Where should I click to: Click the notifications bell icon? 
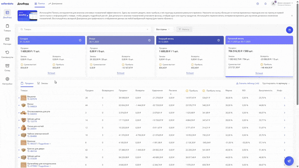[x=266, y=4]
